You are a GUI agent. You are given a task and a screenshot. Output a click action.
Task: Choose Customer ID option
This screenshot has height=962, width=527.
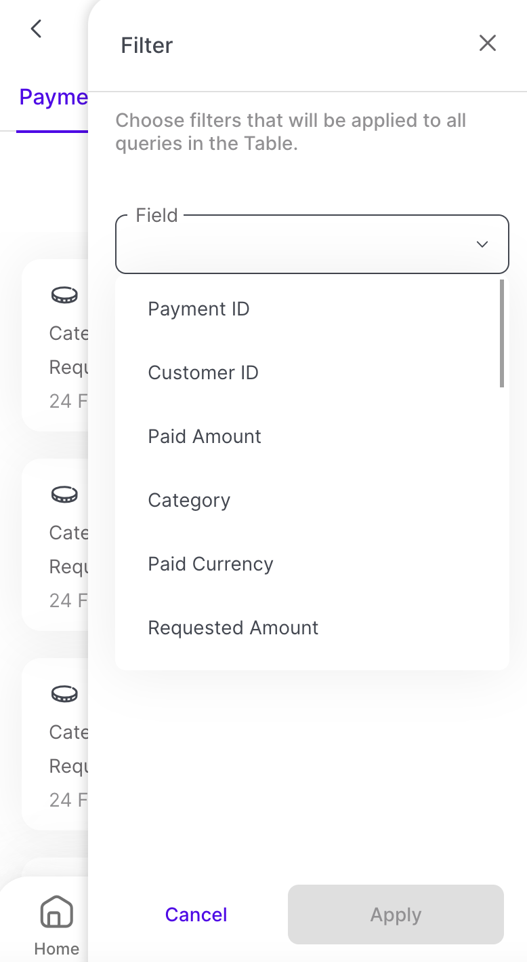click(203, 373)
